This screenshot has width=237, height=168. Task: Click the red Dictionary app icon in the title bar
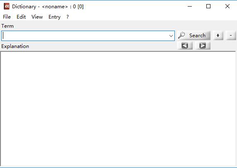[x=7, y=6]
